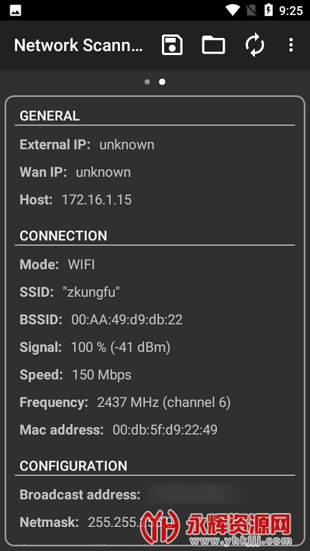Tap the Frequency 2437 MHz row
This screenshot has height=551, width=310.
point(125,402)
